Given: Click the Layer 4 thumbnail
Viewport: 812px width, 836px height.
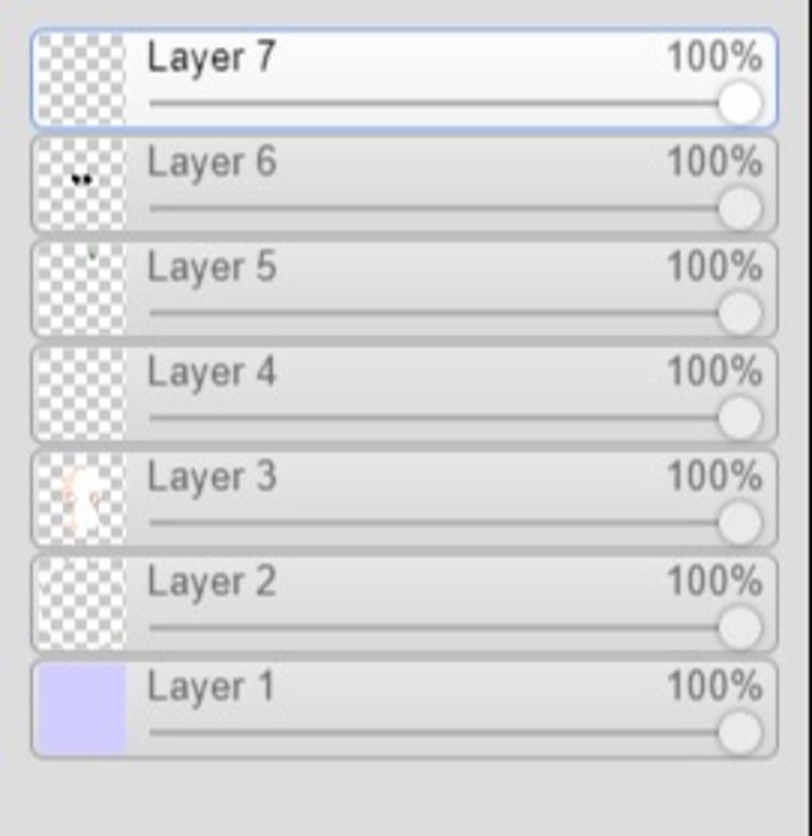Looking at the screenshot, I should pos(82,393).
